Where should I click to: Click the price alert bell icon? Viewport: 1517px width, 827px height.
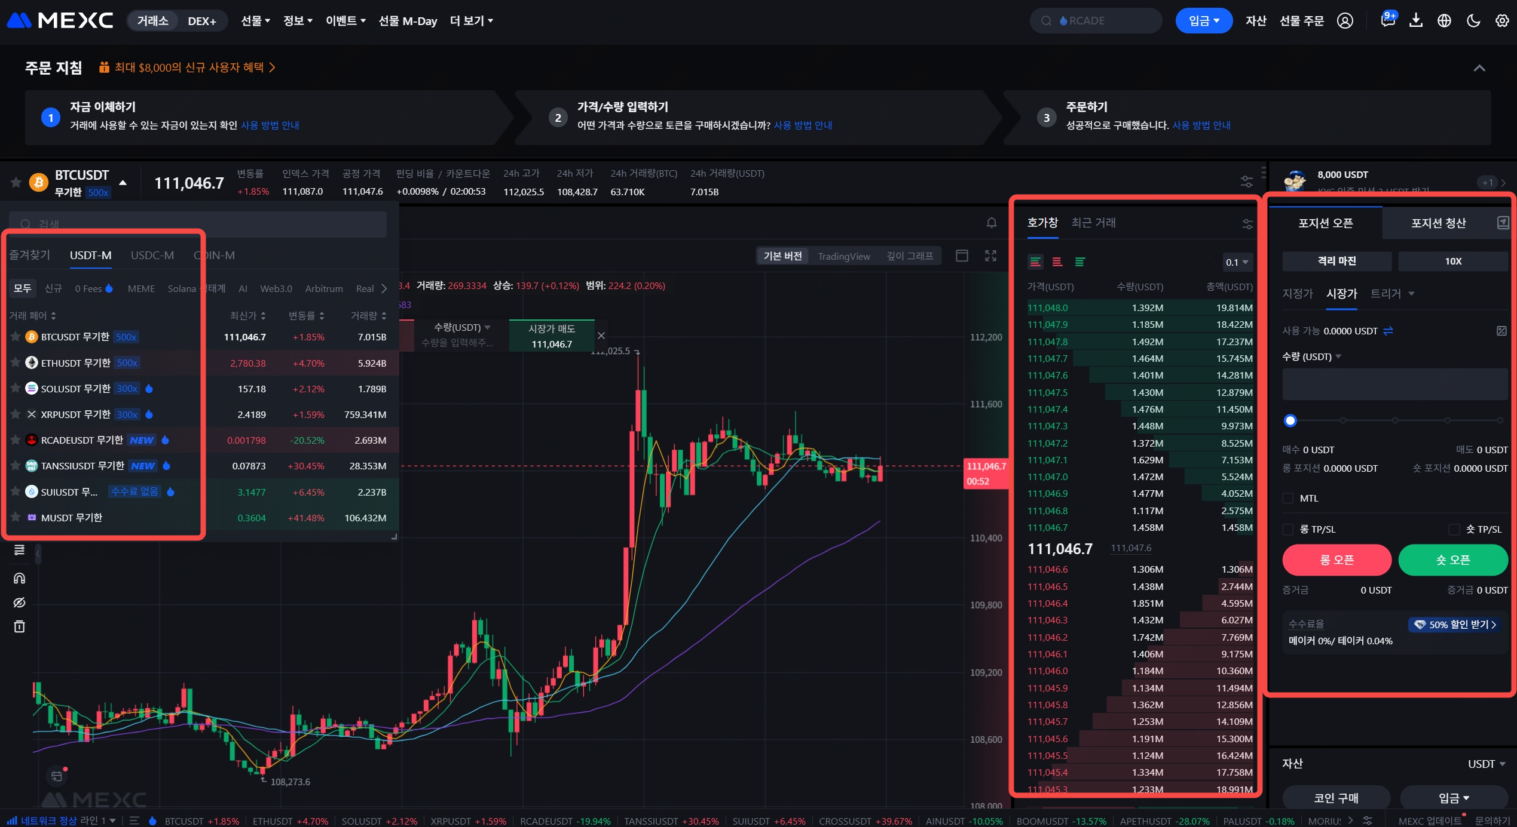tap(992, 223)
